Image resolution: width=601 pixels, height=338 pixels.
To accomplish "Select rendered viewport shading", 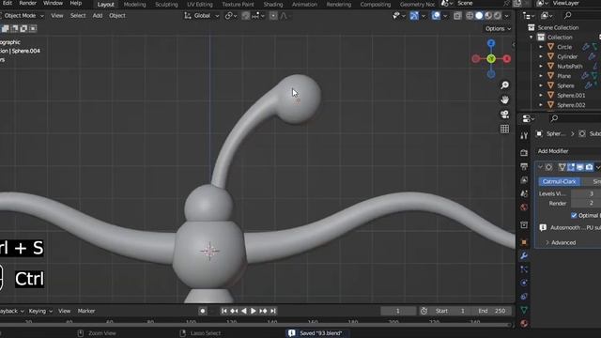I will pyautogui.click(x=498, y=16).
